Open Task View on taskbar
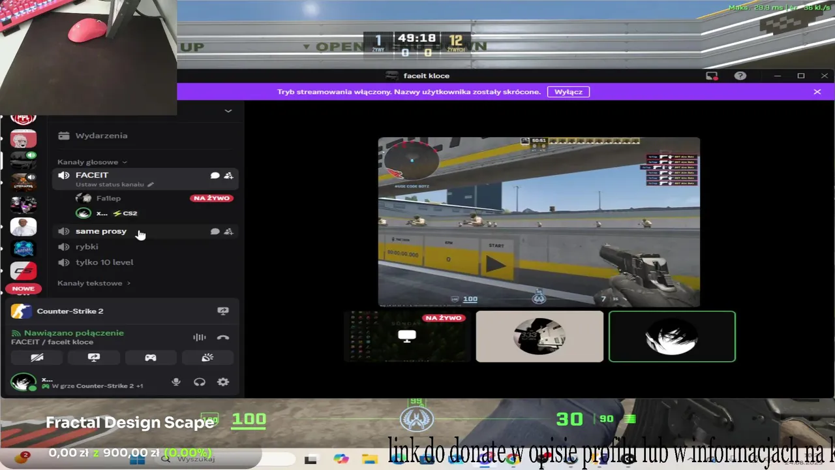This screenshot has width=835, height=470. pos(311,459)
